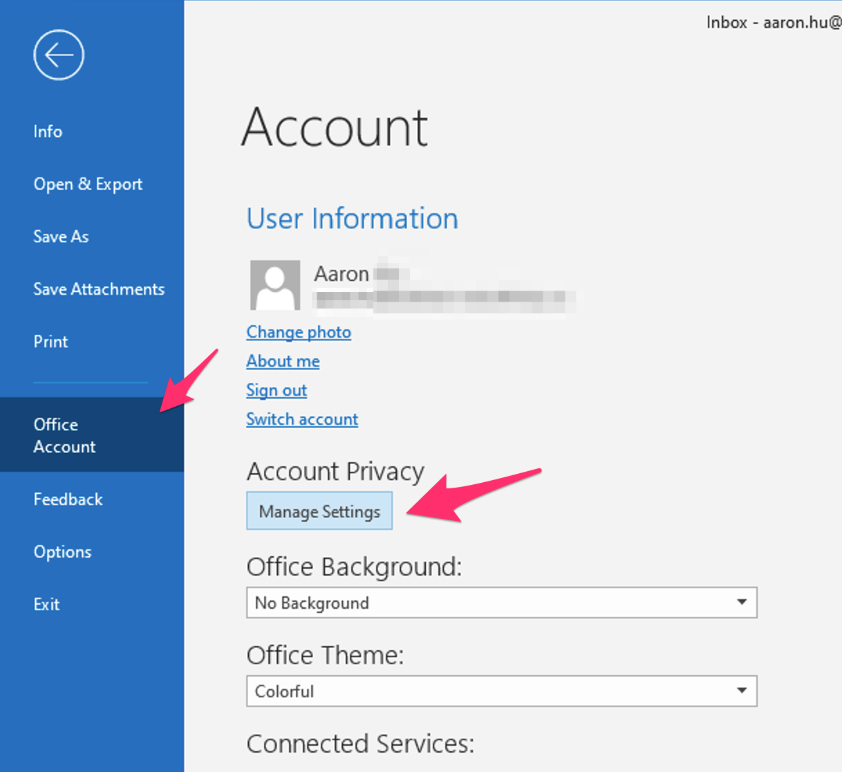Image resolution: width=842 pixels, height=772 pixels.
Task: Select Open & Export from the sidebar
Action: pos(88,184)
